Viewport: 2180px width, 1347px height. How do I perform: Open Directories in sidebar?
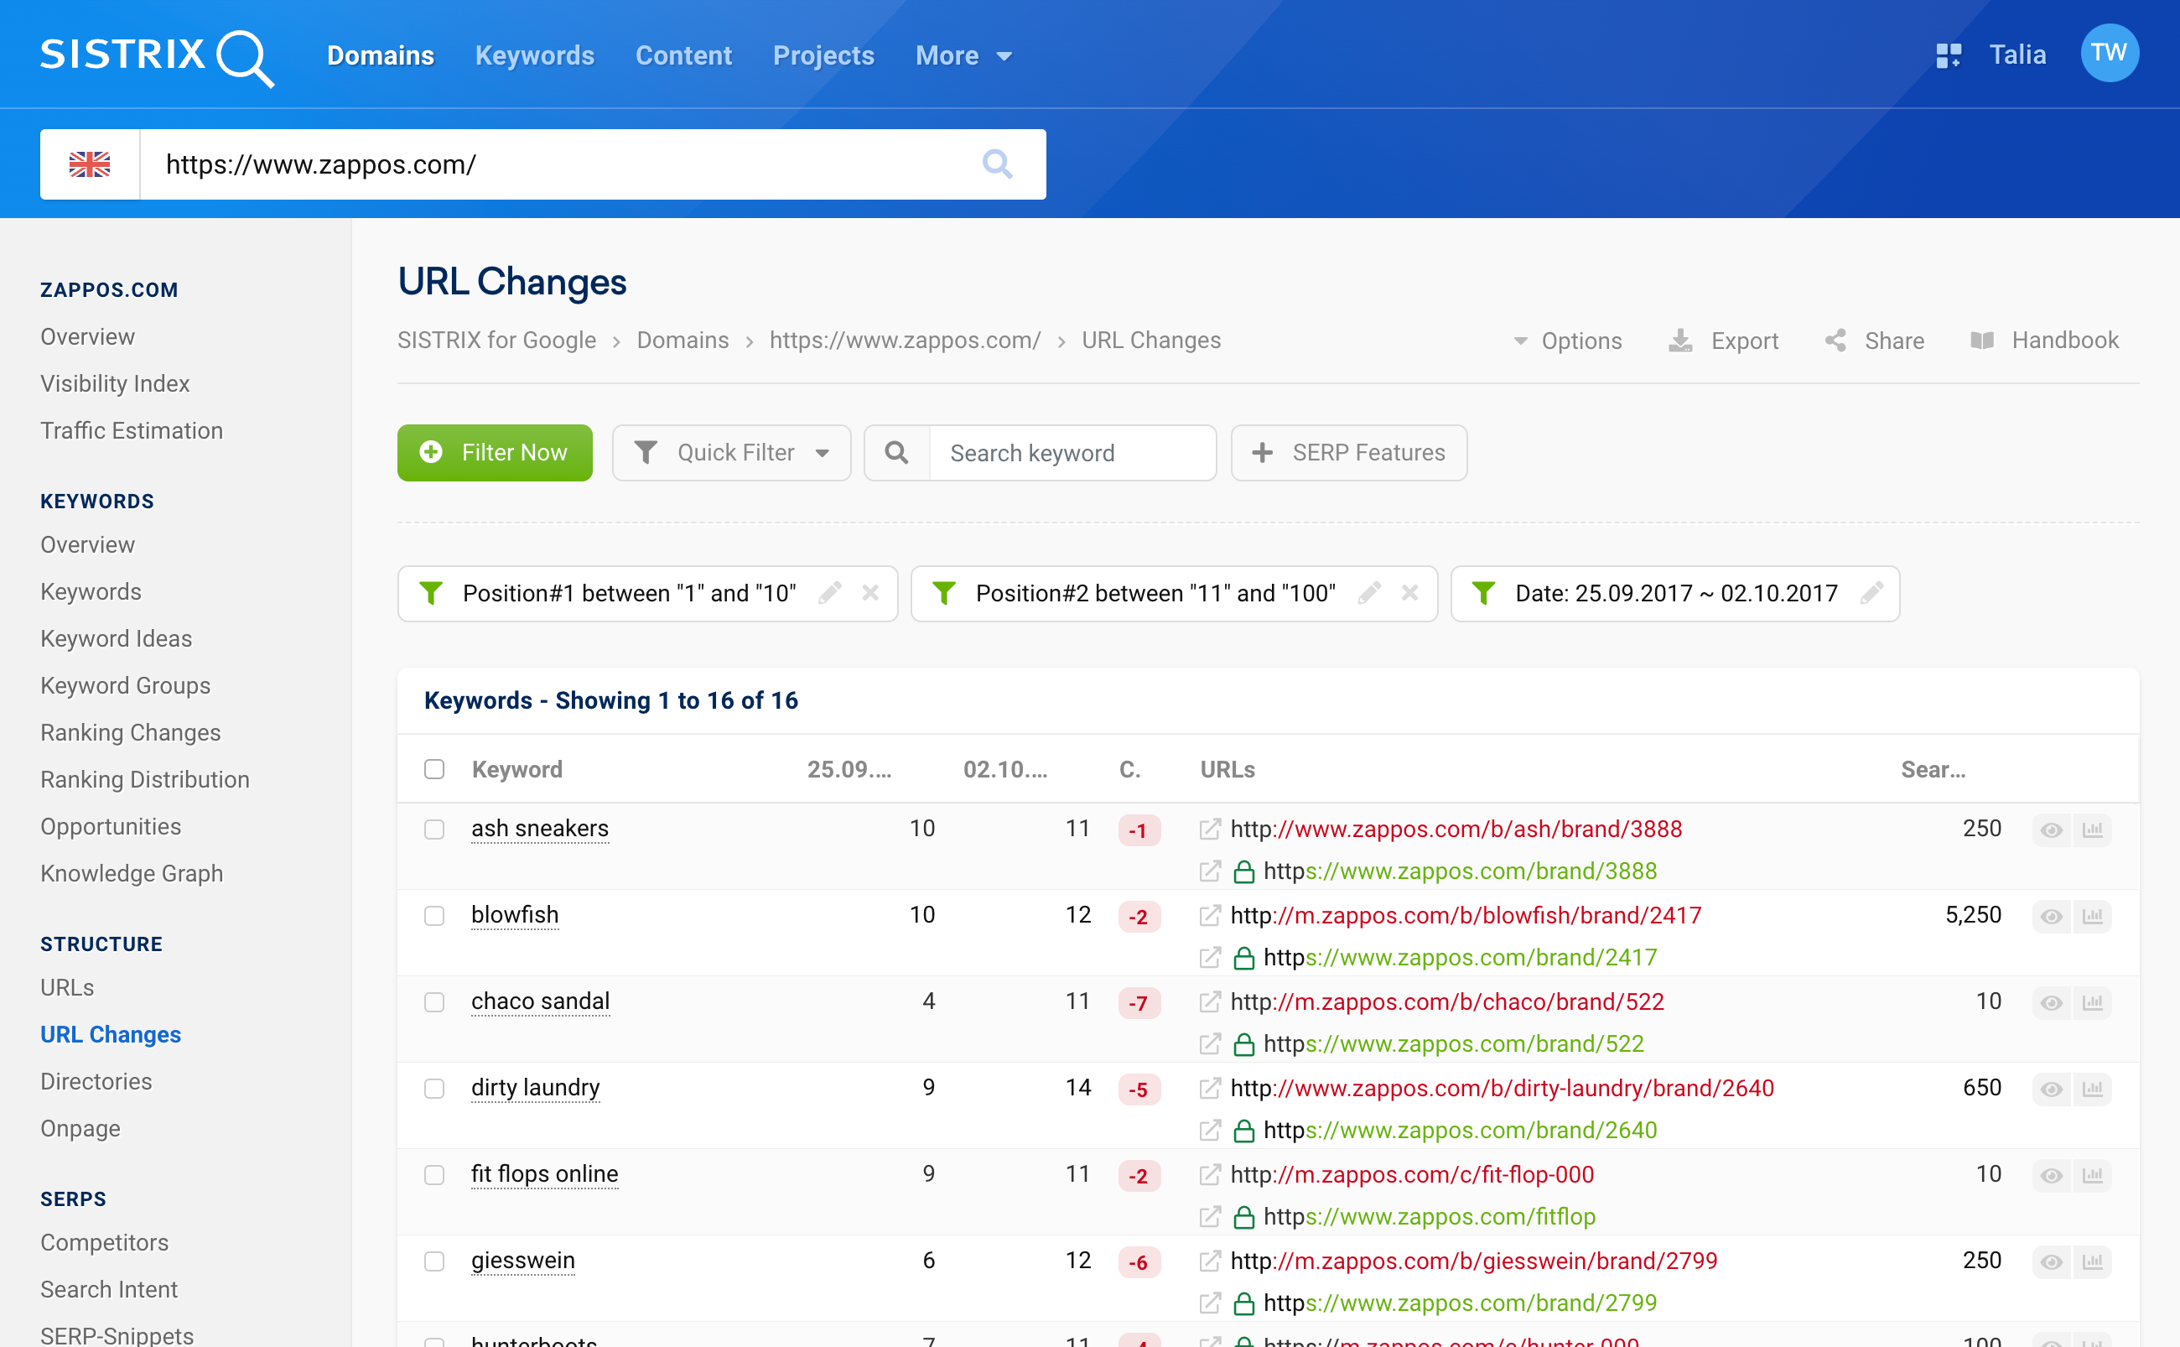point(96,1081)
